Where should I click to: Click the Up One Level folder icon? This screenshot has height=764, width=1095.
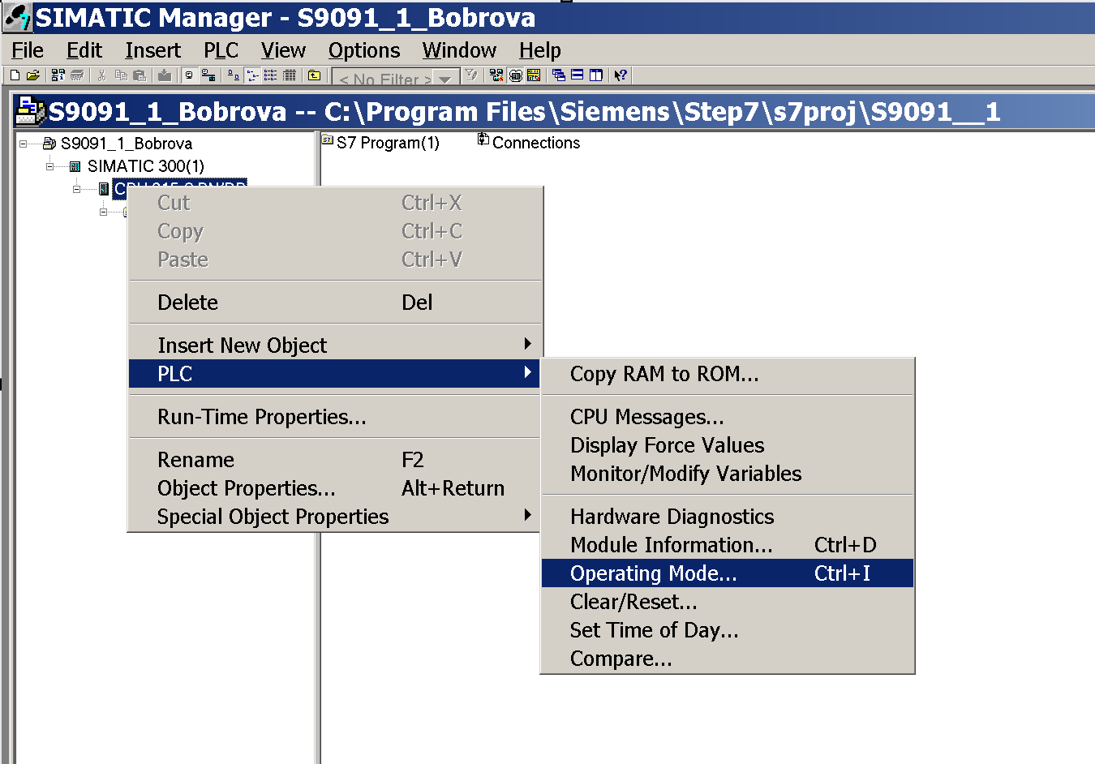pos(314,75)
